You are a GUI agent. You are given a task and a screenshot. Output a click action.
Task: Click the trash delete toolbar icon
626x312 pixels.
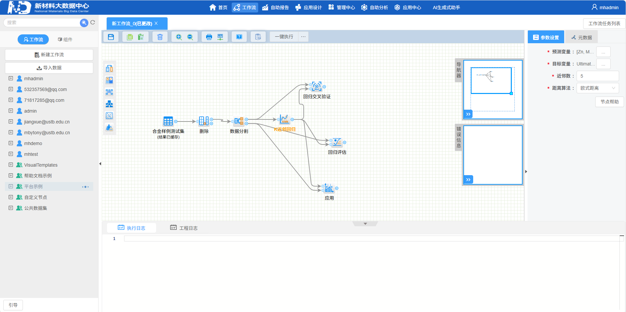pyautogui.click(x=160, y=37)
